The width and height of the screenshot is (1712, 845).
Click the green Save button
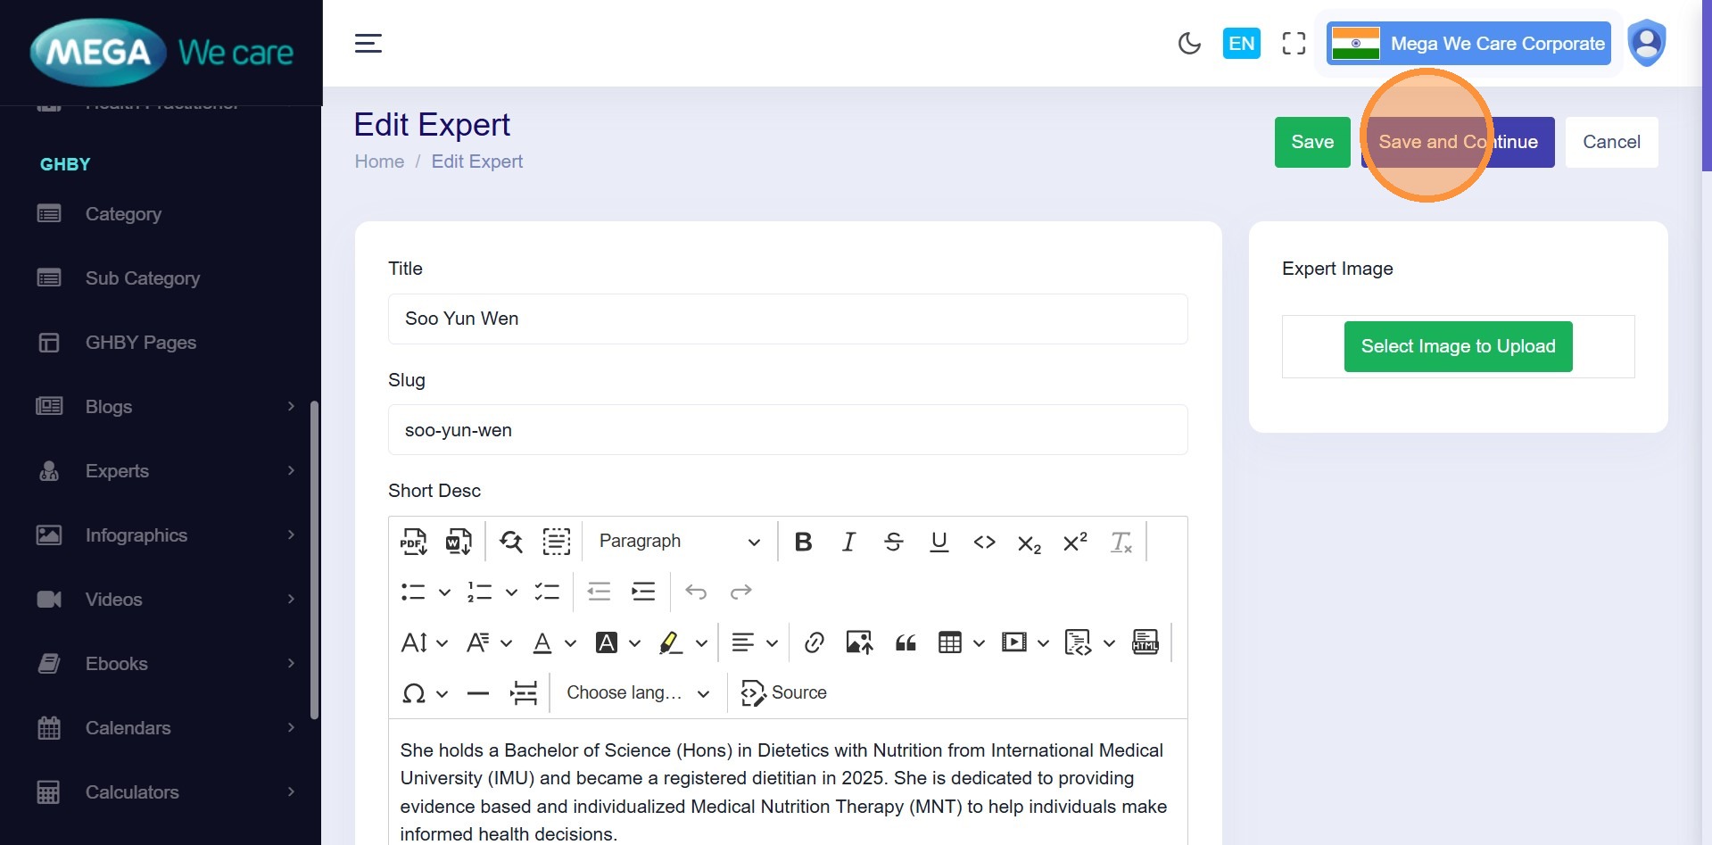click(1312, 142)
